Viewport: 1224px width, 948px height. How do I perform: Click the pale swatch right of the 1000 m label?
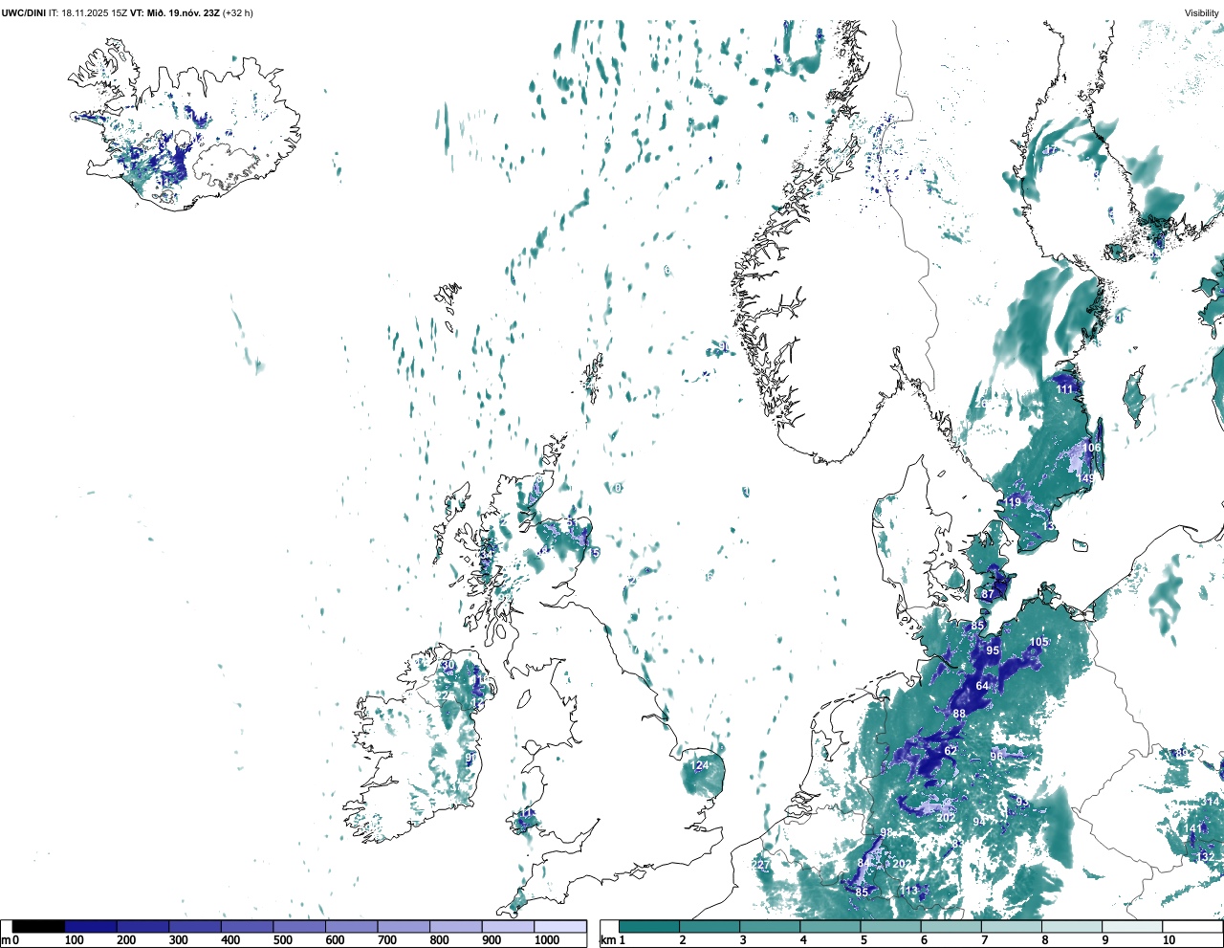(x=560, y=926)
